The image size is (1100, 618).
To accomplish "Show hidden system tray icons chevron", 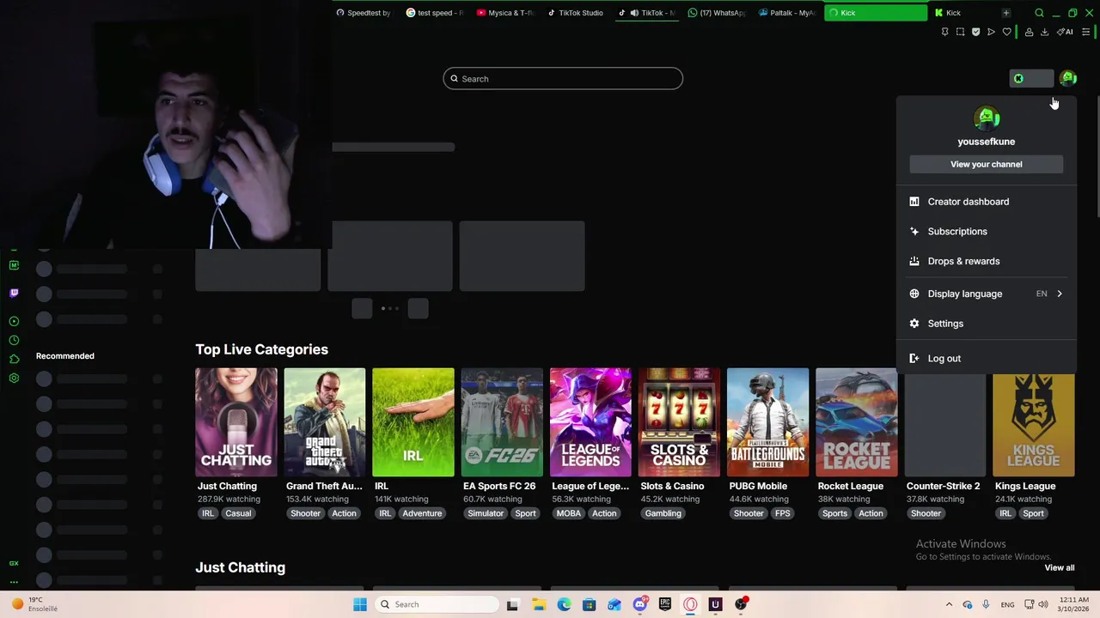I will [949, 604].
